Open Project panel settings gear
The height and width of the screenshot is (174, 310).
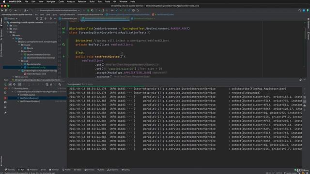coord(51,18)
